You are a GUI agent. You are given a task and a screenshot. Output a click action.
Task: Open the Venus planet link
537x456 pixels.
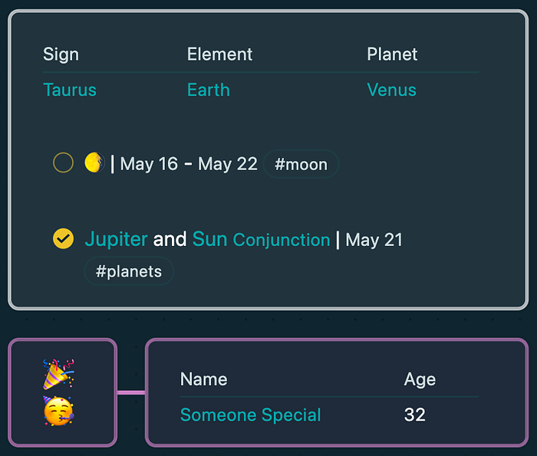(391, 90)
